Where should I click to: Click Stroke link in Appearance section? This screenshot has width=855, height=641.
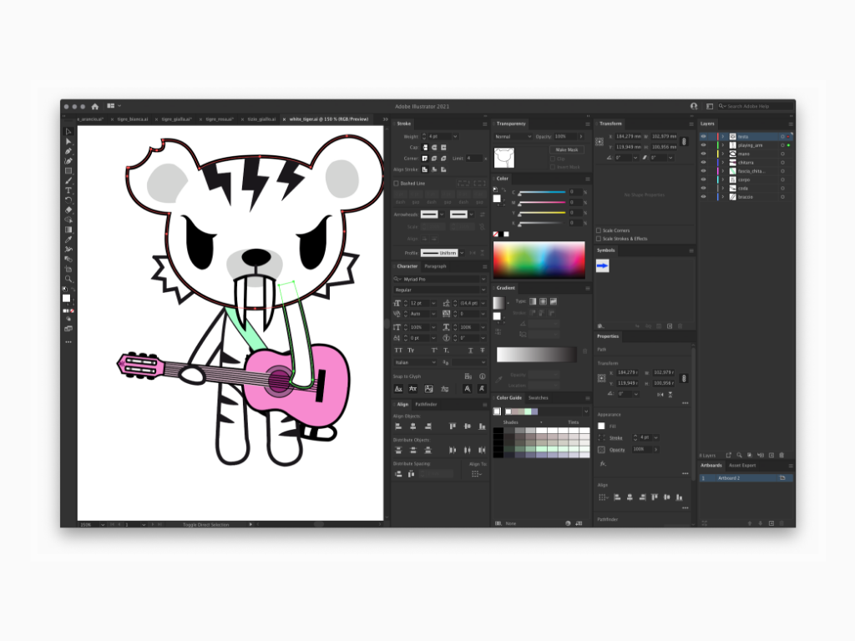615,437
